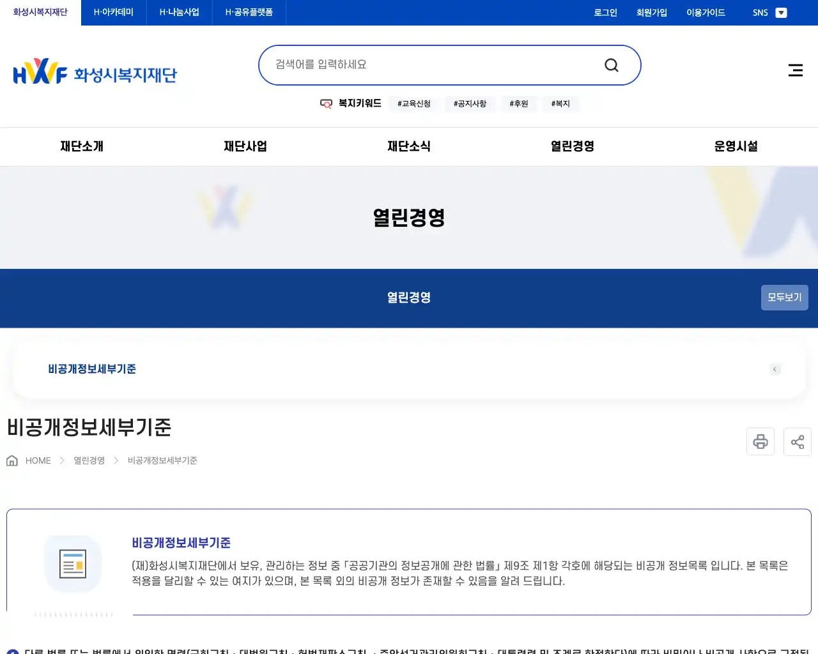Select the 화성시복지재단 logo
This screenshot has width=818, height=654.
pos(96,71)
